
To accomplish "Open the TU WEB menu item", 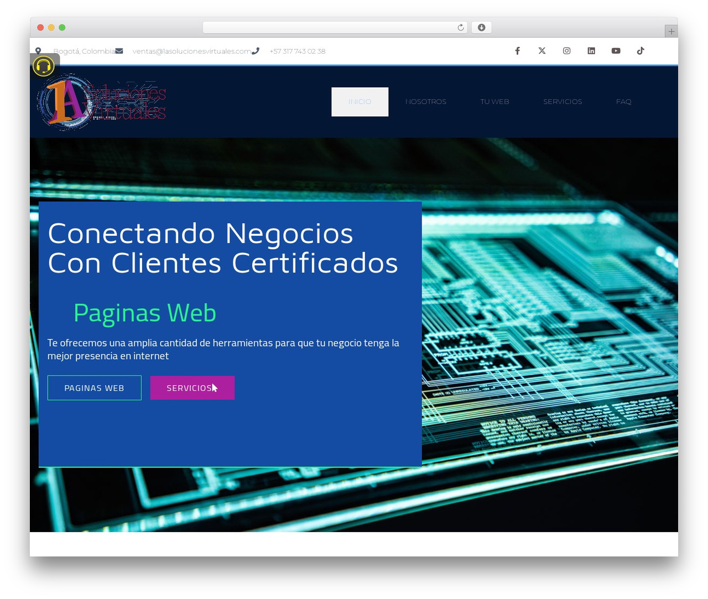I will pos(494,102).
